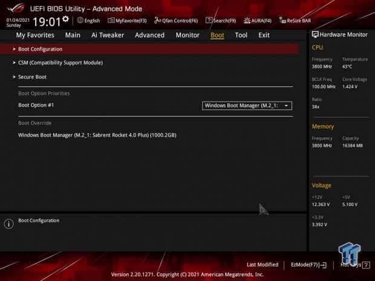Open Exit tab
The width and height of the screenshot is (375, 281).
tap(264, 35)
